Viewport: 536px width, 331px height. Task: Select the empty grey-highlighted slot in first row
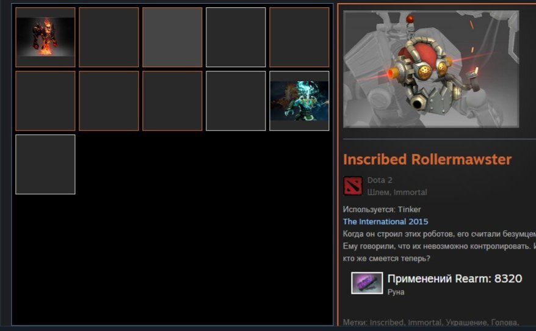tap(172, 37)
